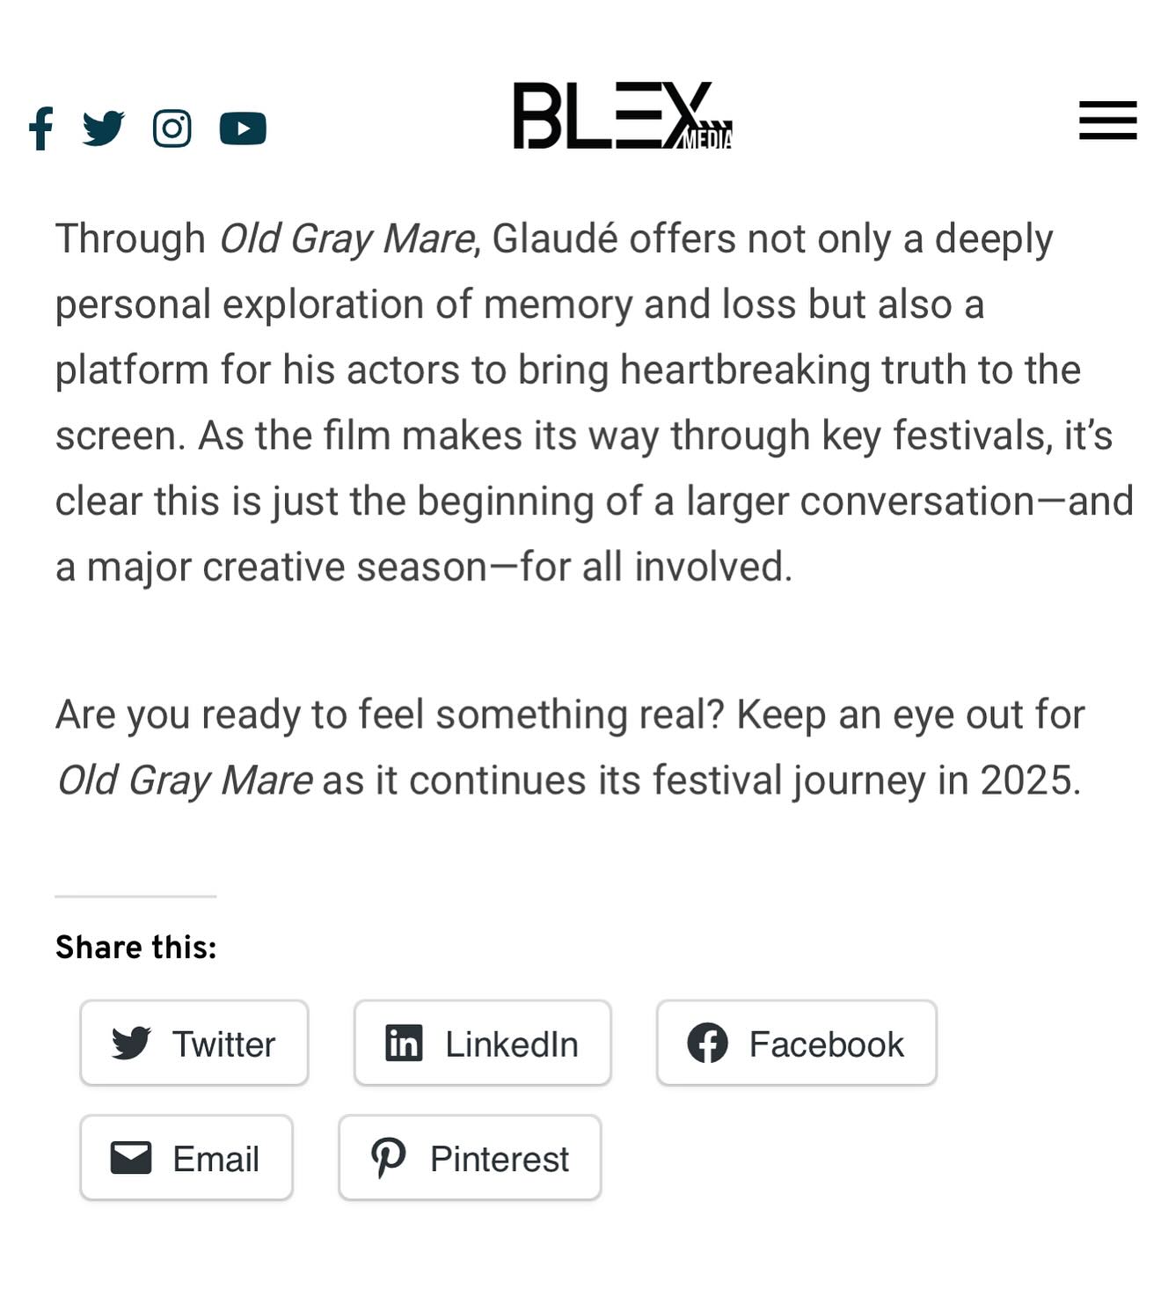
Task: Share this article on Twitter
Action: (194, 1043)
